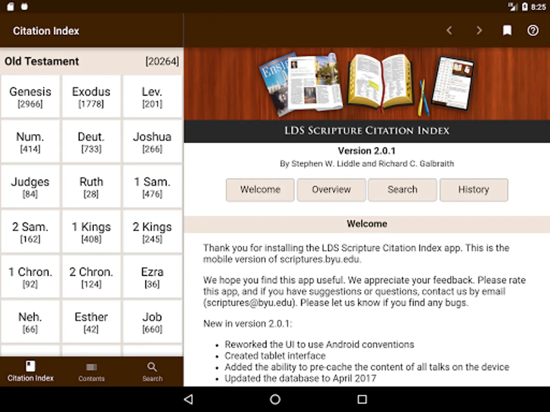Screen dimensions: 550x412
Task: Open the help icon in the top bar
Action: click(x=533, y=30)
